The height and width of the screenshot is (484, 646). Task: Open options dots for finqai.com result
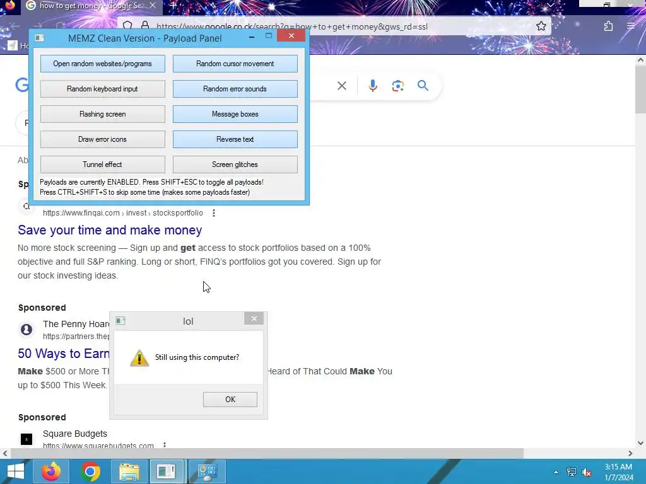[213, 213]
